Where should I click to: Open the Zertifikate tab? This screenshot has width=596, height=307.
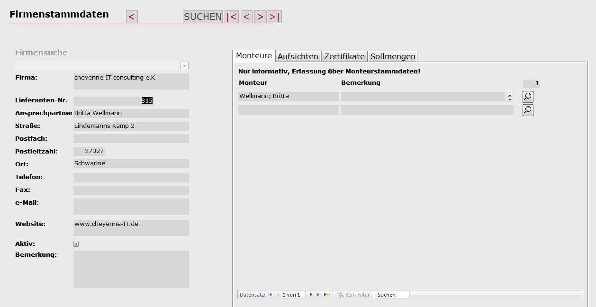click(x=344, y=56)
